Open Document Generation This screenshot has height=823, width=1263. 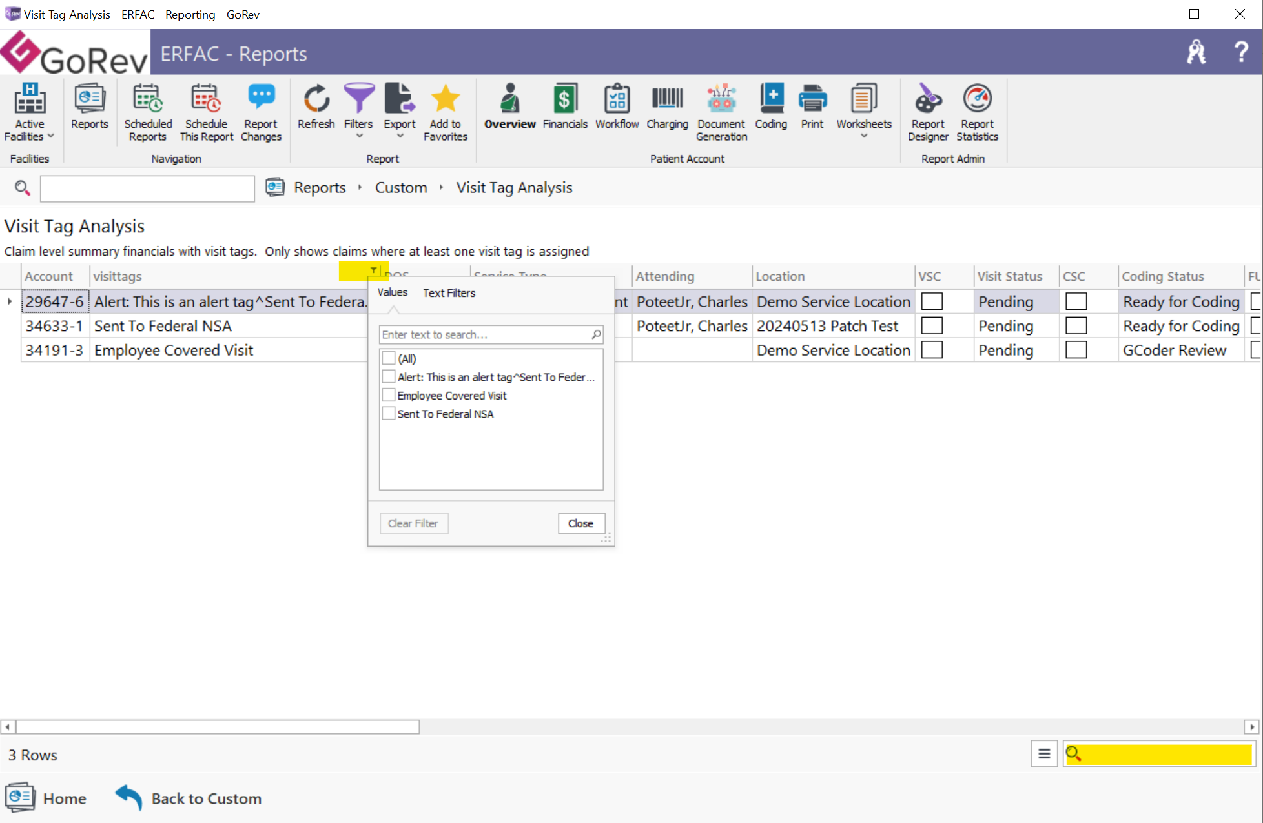click(721, 113)
